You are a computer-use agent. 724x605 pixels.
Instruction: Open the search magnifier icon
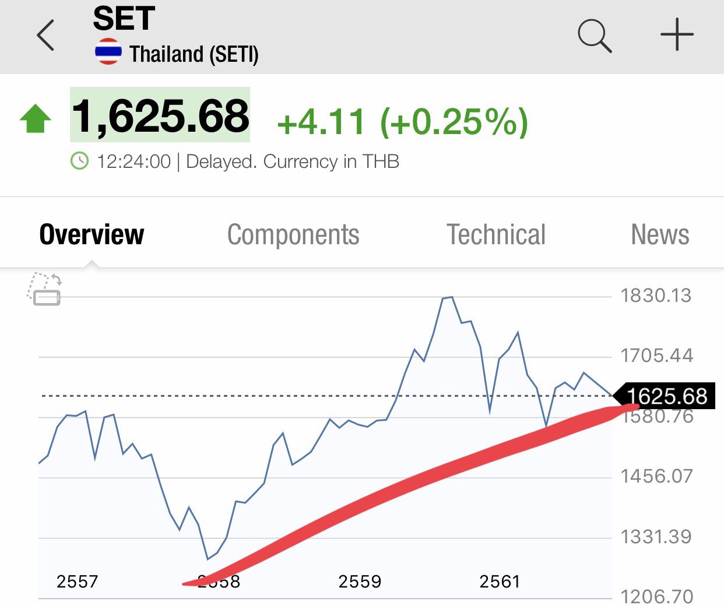(x=594, y=36)
